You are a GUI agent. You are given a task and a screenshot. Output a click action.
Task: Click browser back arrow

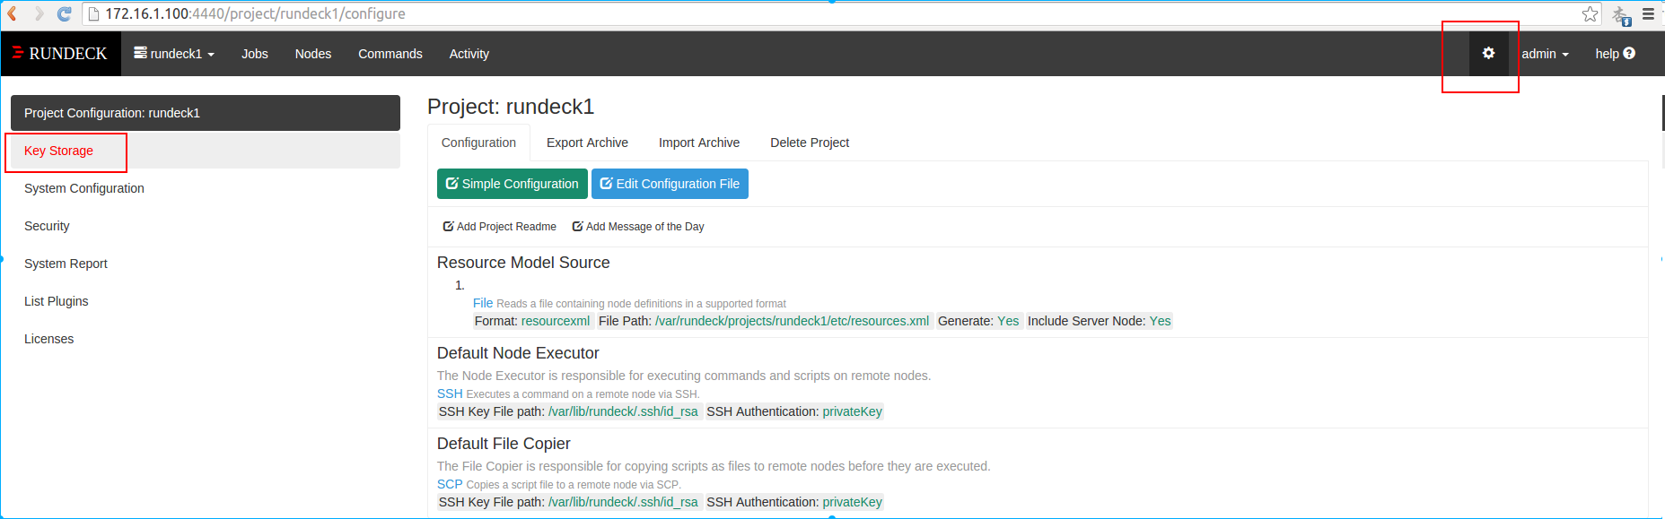(x=13, y=13)
